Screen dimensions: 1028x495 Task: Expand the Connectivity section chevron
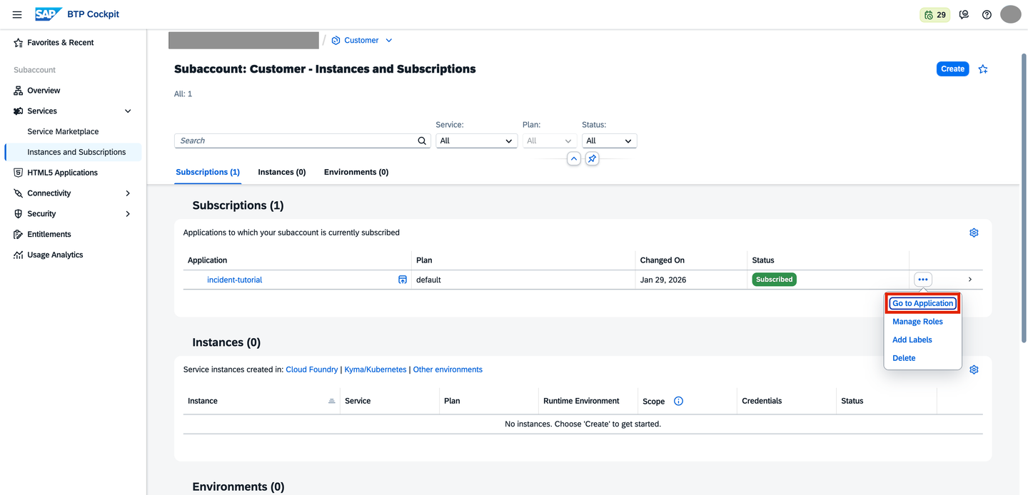coord(128,193)
